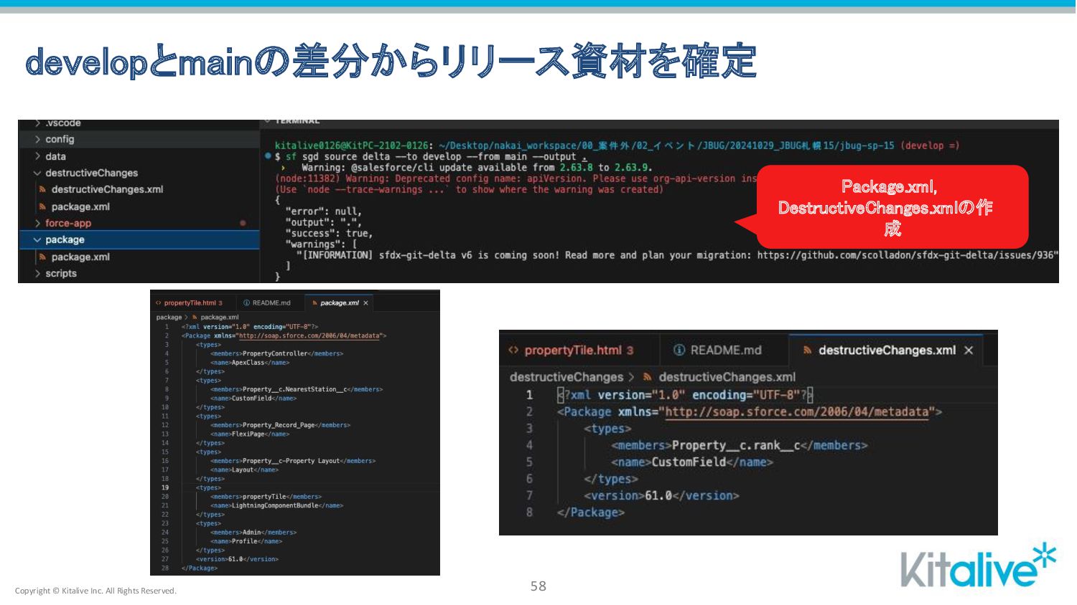Select the TERMINAL panel tab
Viewport: 1077px width, 605px height.
coord(297,121)
